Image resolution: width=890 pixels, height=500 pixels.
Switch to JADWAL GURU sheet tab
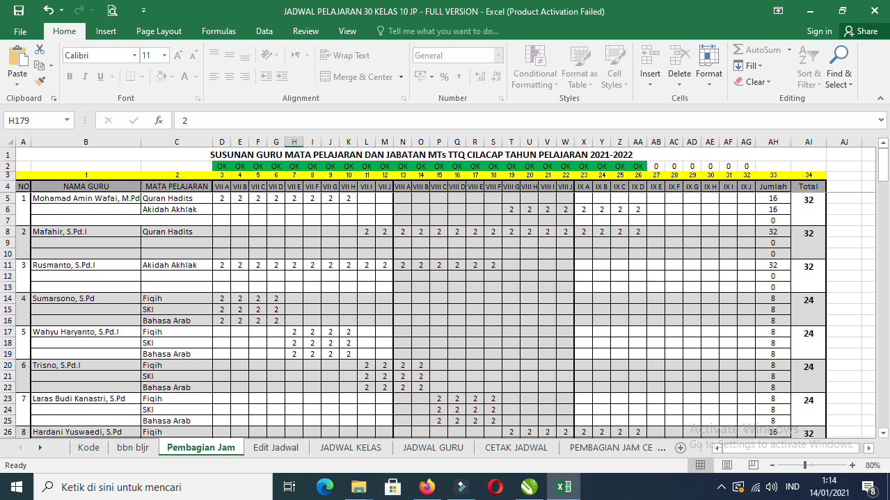tap(433, 448)
